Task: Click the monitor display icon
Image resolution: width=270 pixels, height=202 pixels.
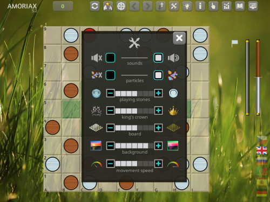Action: [253, 6]
